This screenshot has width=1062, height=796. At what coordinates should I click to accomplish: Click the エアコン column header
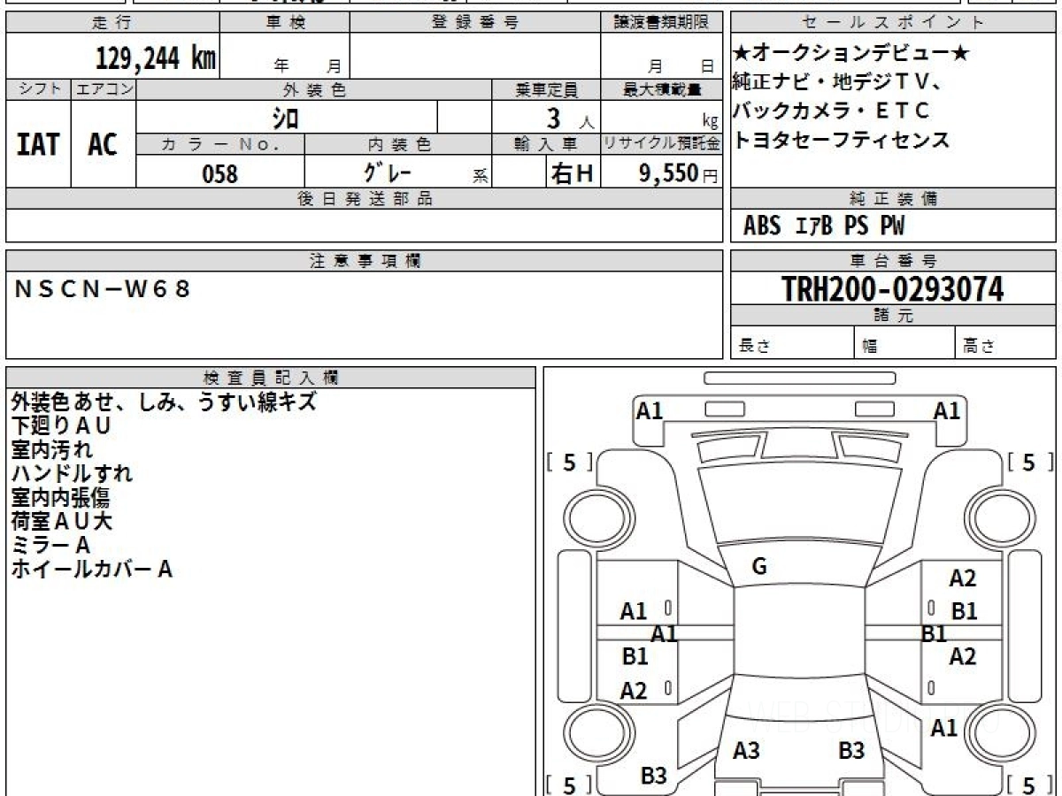(104, 89)
